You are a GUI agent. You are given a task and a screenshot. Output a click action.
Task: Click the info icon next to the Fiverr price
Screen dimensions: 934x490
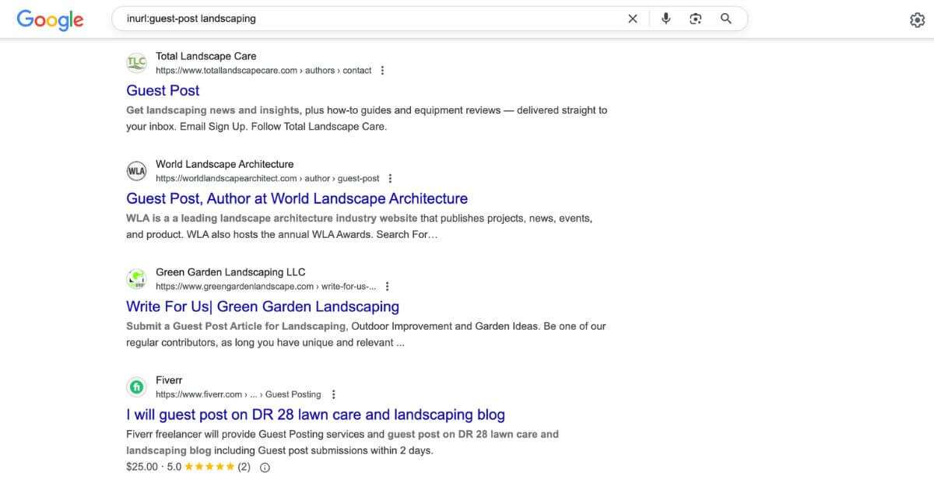[265, 467]
